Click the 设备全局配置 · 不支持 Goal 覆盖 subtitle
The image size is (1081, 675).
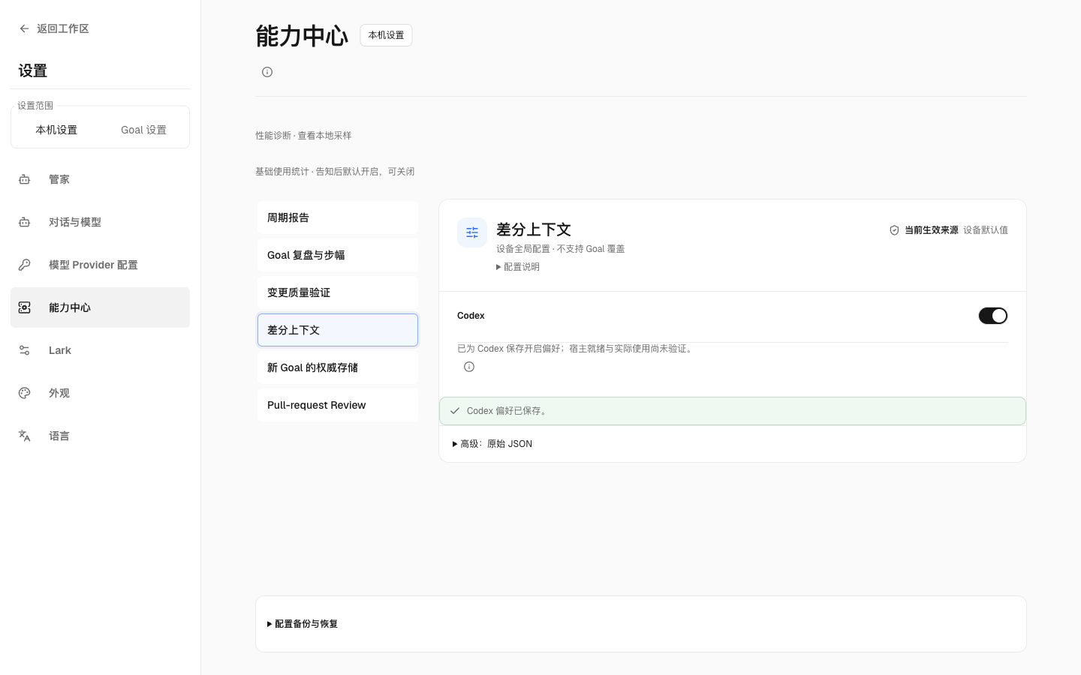coord(561,249)
